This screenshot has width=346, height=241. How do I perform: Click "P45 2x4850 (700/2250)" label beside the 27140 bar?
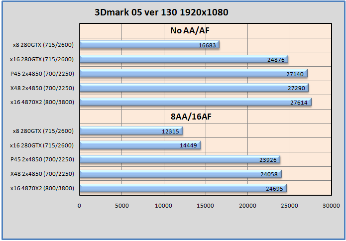[x=42, y=74]
